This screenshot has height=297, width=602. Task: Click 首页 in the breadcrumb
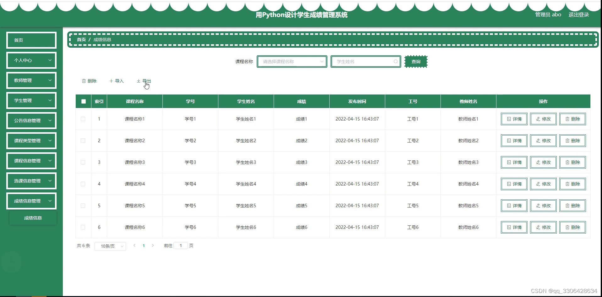[81, 40]
